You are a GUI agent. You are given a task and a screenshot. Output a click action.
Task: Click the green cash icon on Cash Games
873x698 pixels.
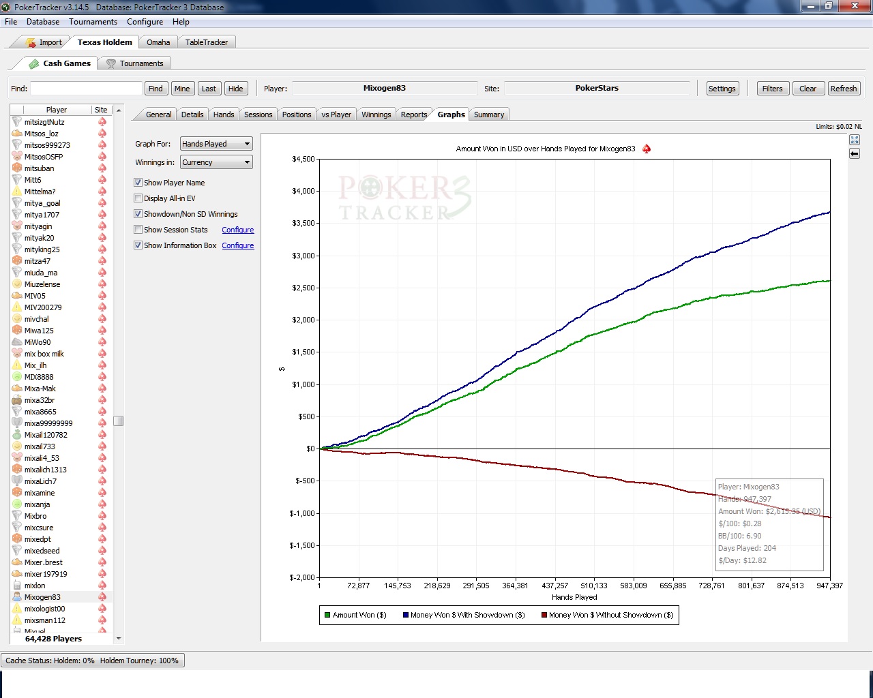pos(33,63)
